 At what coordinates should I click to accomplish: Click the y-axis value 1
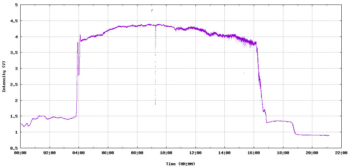coord(16,132)
